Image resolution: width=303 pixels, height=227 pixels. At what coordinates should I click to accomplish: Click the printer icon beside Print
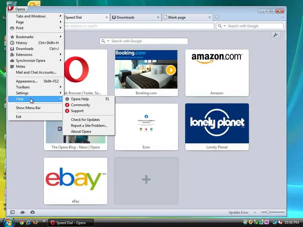12,28
